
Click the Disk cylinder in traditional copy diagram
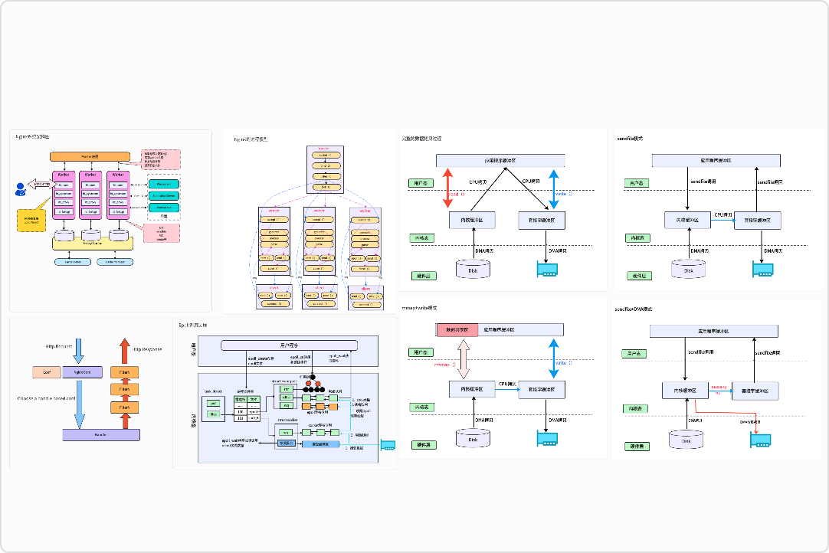pyautogui.click(x=473, y=269)
